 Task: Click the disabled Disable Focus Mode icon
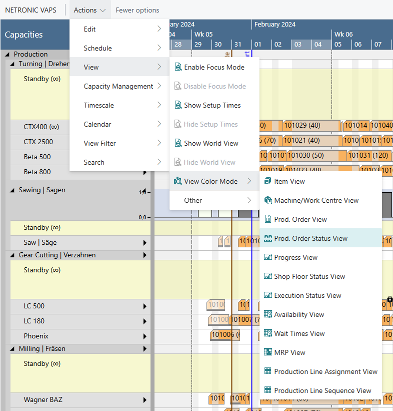178,86
